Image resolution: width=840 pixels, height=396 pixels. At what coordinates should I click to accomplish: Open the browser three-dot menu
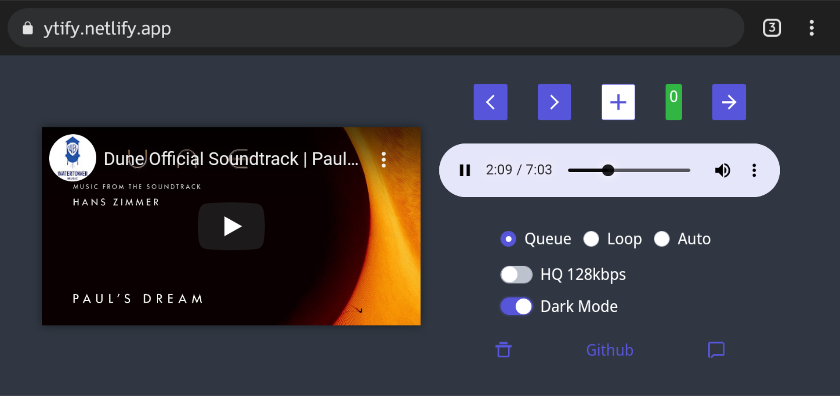pos(811,28)
